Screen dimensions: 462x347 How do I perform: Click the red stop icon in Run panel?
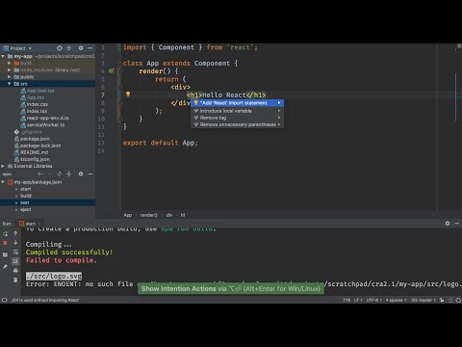click(x=5, y=243)
